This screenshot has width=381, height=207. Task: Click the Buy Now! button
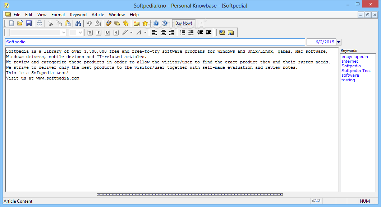pyautogui.click(x=183, y=23)
